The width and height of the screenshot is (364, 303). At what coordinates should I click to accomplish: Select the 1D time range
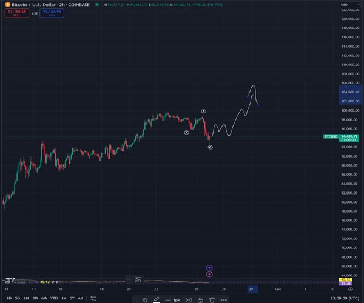tap(9, 298)
